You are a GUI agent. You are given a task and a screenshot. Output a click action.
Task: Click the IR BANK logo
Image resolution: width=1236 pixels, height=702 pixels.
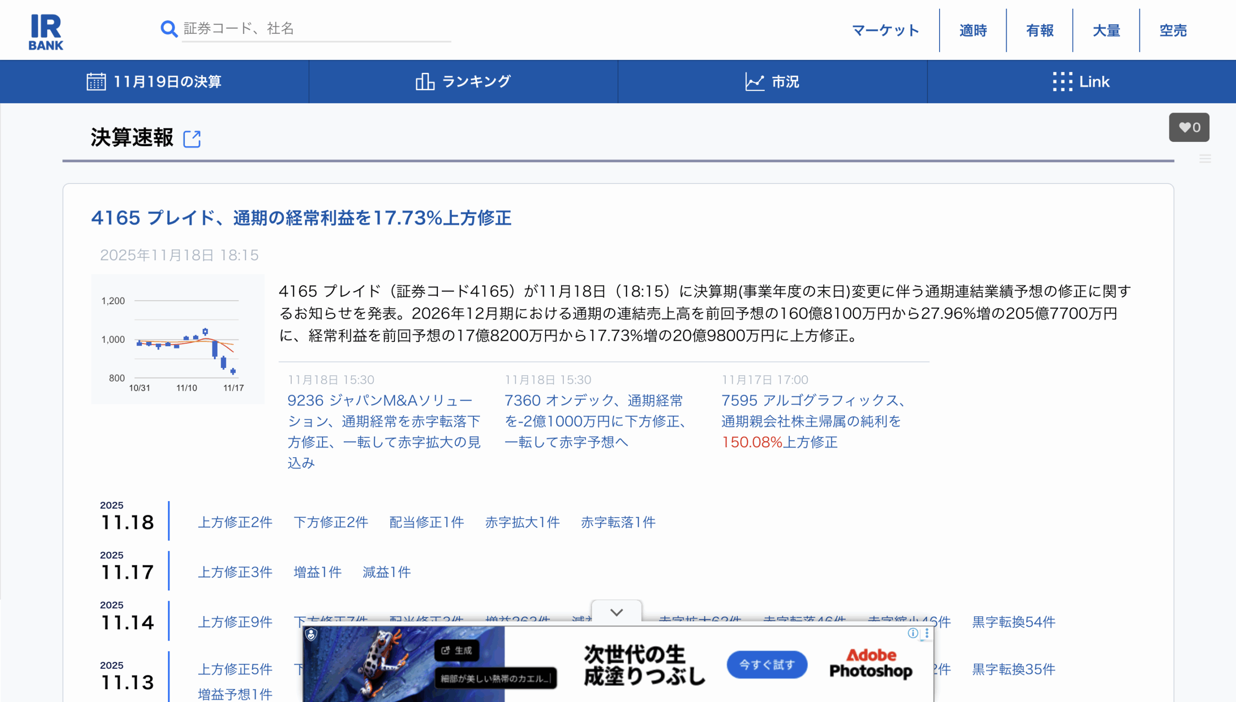coord(46,32)
